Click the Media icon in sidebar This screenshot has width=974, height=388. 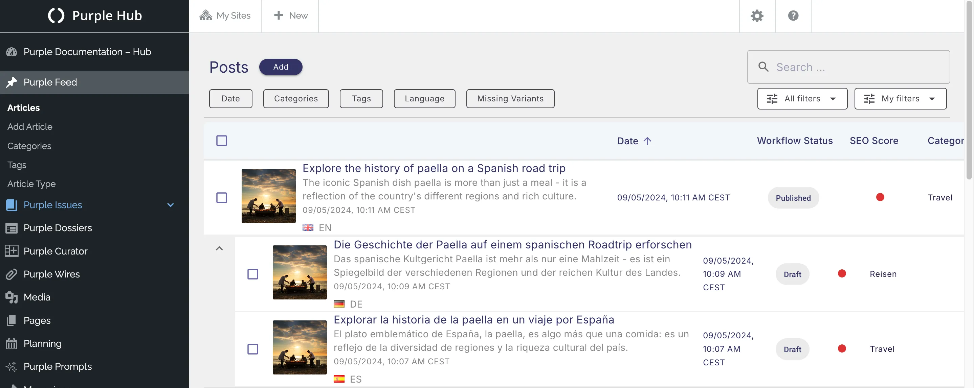coord(12,297)
